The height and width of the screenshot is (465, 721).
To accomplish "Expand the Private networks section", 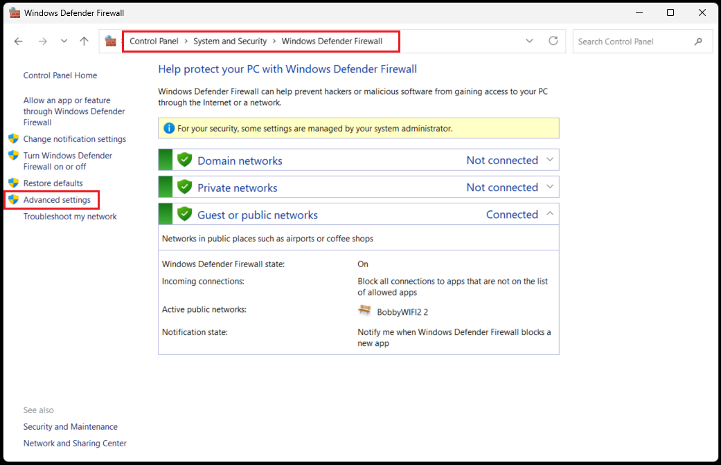I will point(550,187).
